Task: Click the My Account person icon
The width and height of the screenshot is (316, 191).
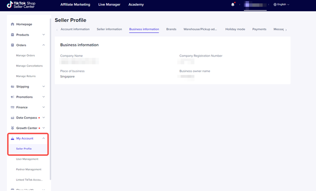Action: (12, 138)
